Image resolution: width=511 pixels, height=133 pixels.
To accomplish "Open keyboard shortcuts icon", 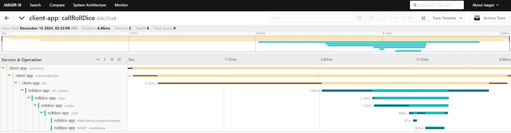I will tap(423, 18).
